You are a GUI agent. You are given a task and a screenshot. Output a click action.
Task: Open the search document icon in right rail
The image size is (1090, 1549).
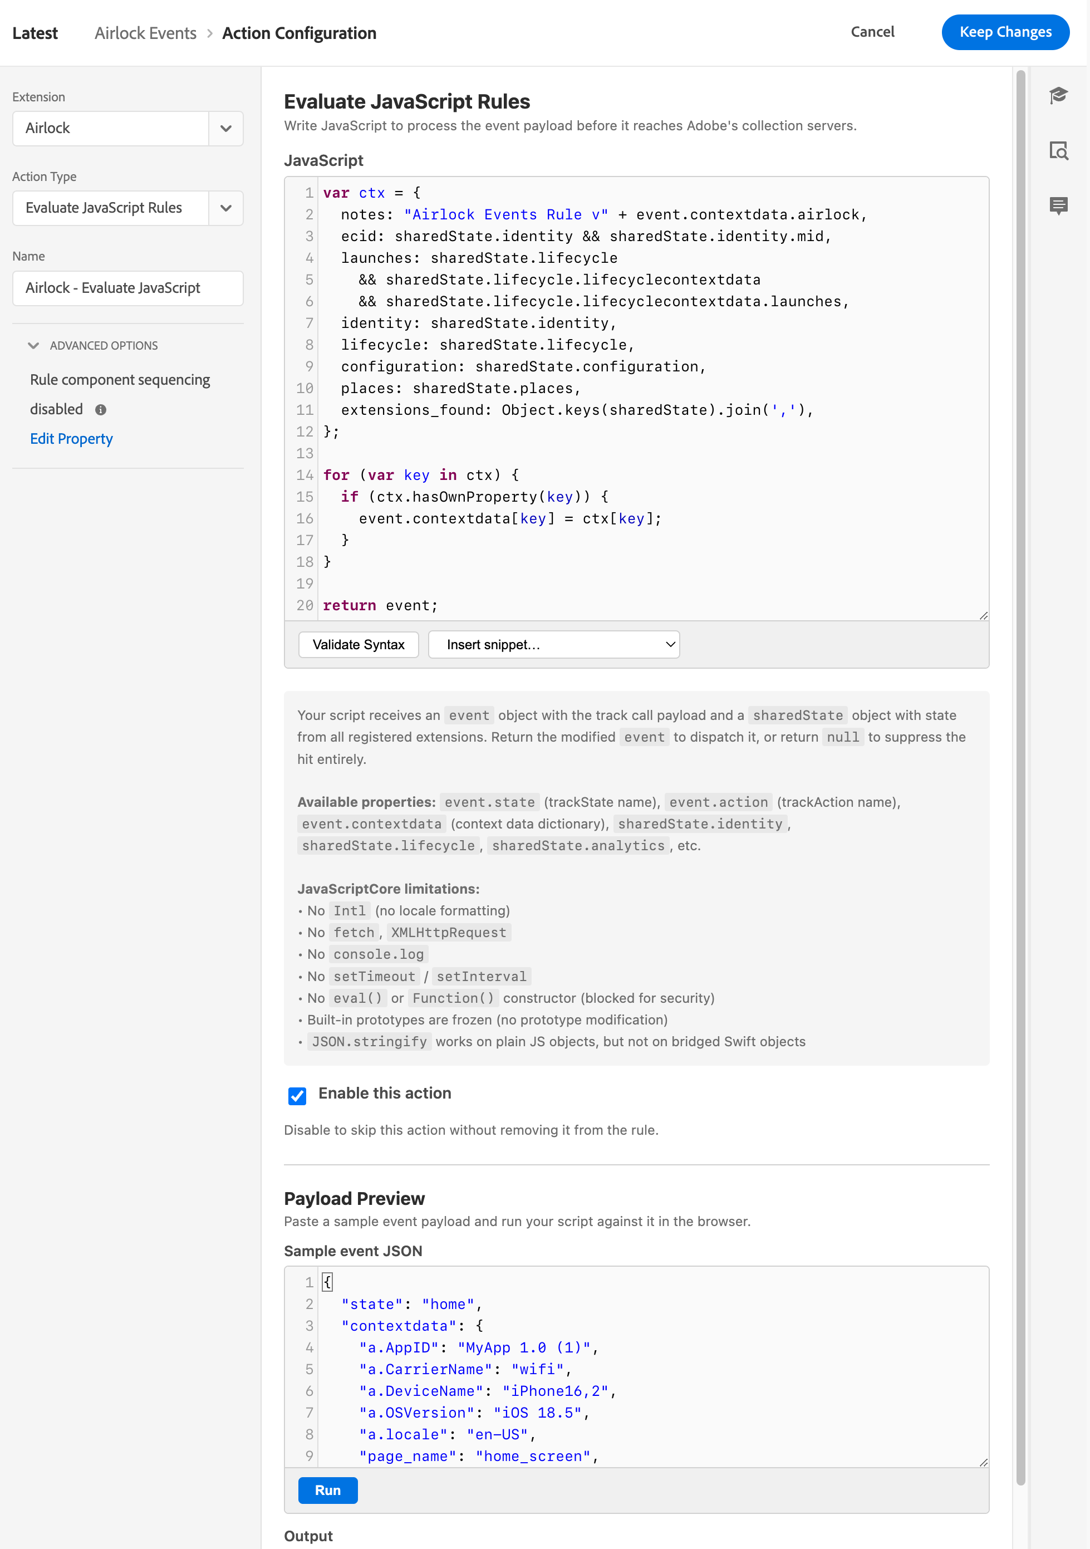pos(1058,150)
